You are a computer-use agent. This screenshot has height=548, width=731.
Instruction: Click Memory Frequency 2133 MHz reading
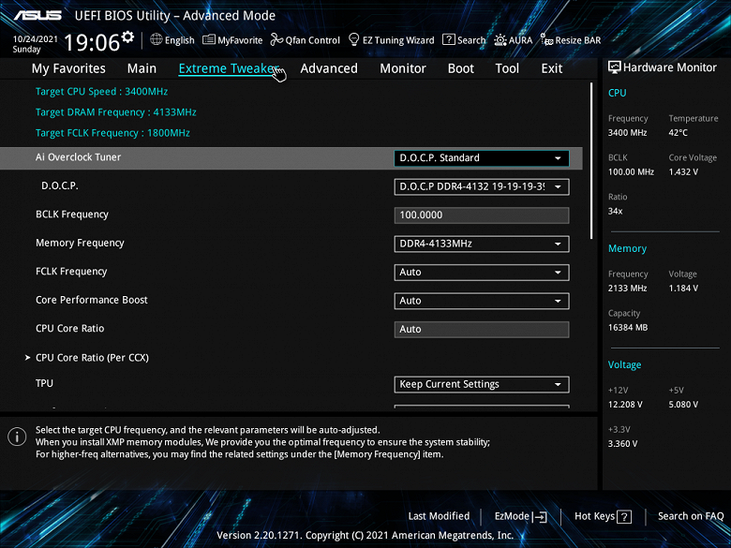[627, 289]
